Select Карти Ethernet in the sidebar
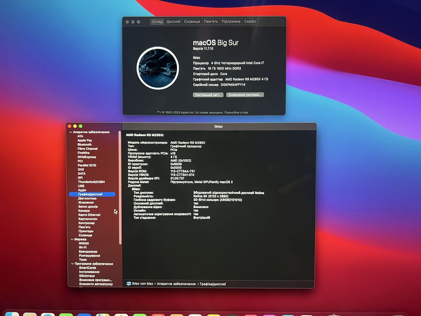Screen dimensions: 421x316 pos(89,215)
